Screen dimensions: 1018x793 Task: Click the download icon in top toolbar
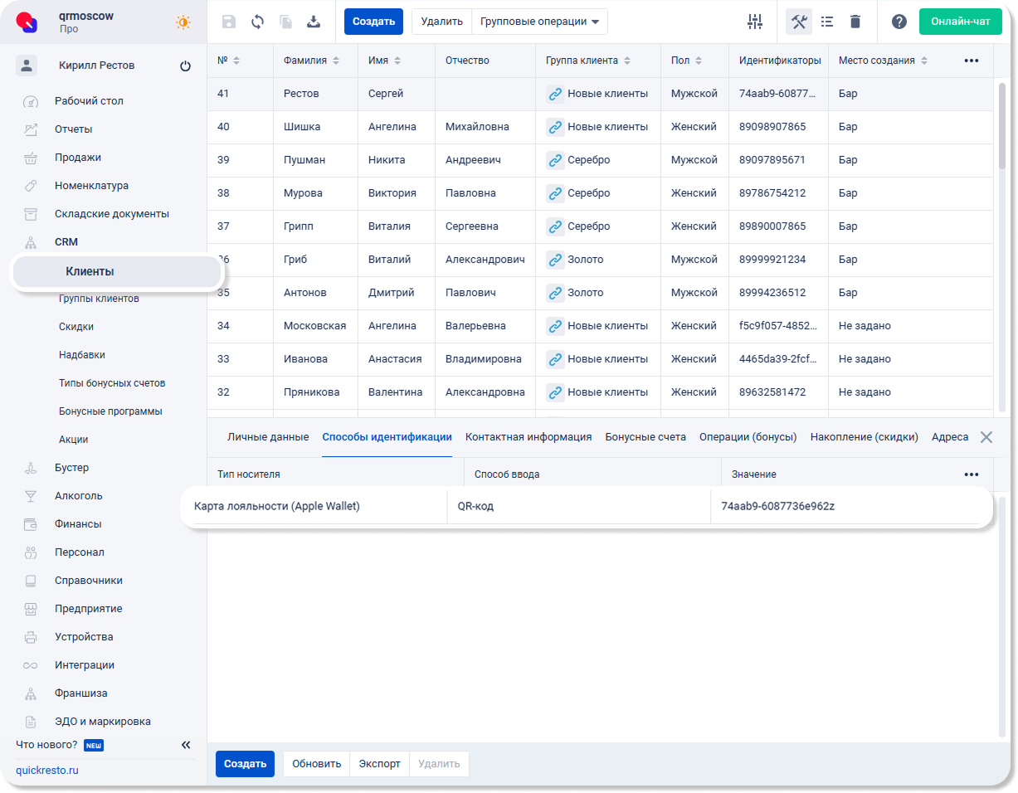click(314, 22)
